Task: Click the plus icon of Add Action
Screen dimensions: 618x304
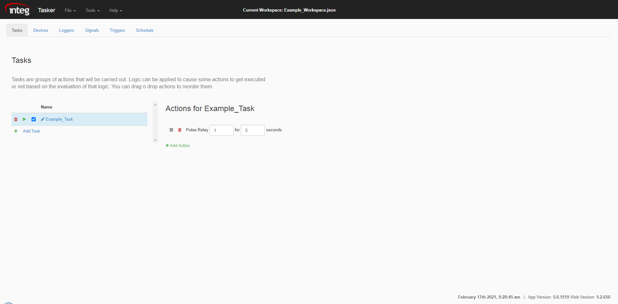Action: tap(167, 145)
